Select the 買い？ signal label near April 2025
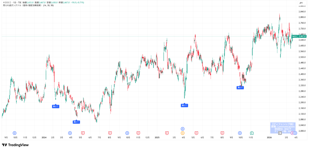 184,105
